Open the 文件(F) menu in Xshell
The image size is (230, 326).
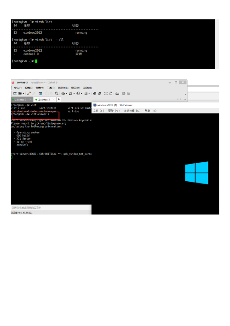click(x=17, y=88)
